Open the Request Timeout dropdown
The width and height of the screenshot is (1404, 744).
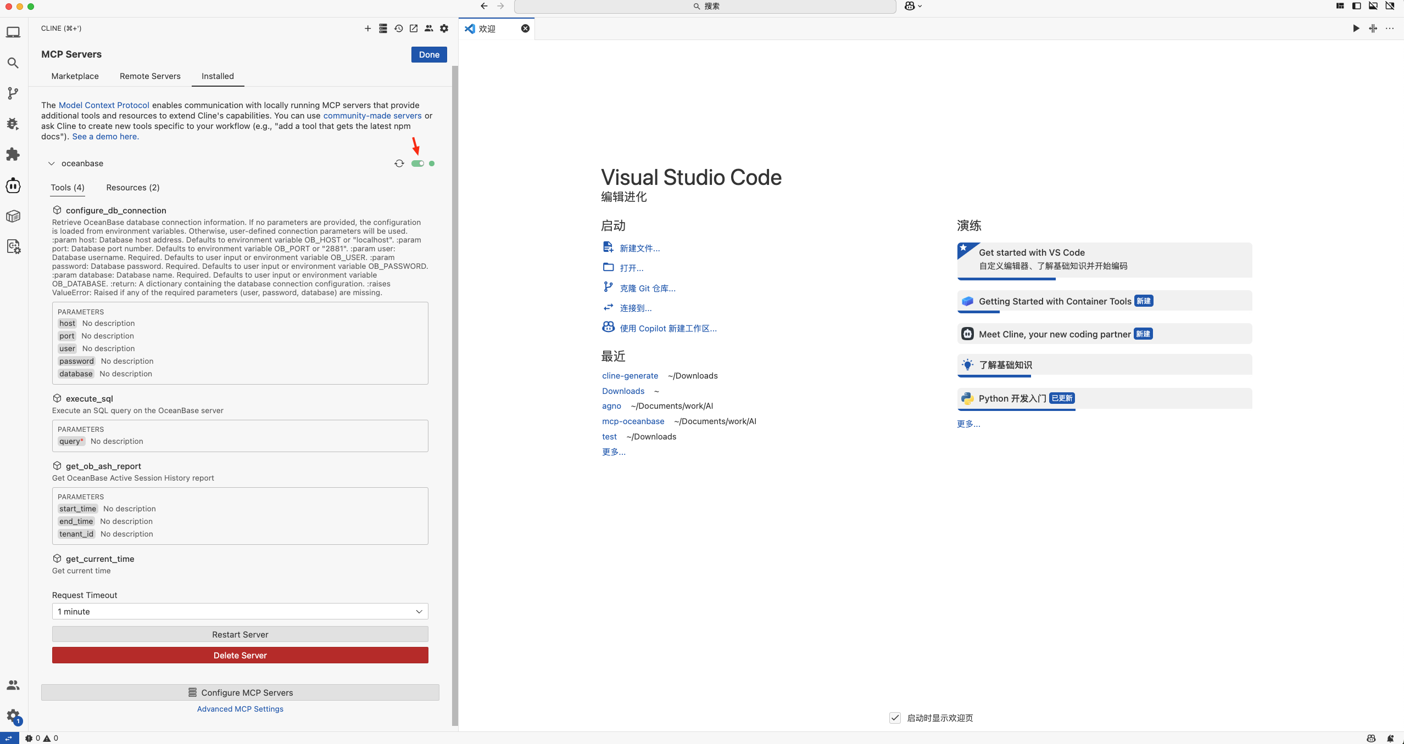click(x=240, y=611)
